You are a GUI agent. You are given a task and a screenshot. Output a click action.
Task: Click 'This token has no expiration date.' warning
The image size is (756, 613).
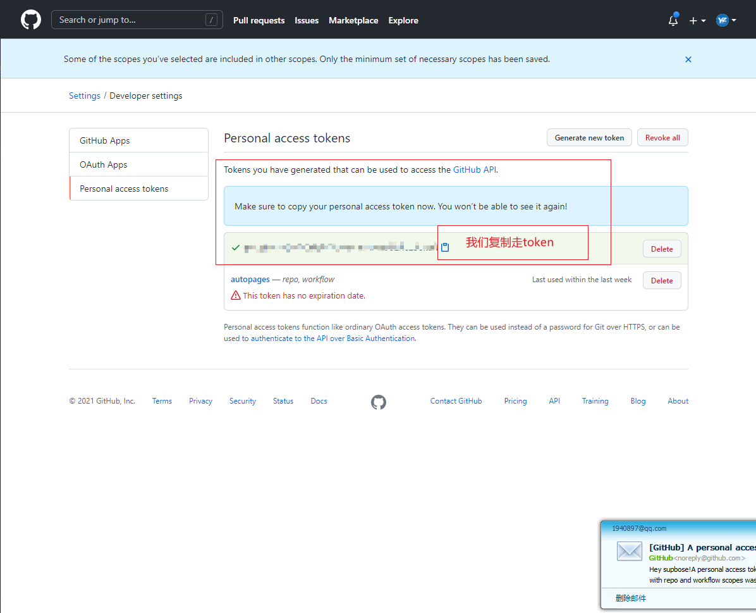(304, 295)
